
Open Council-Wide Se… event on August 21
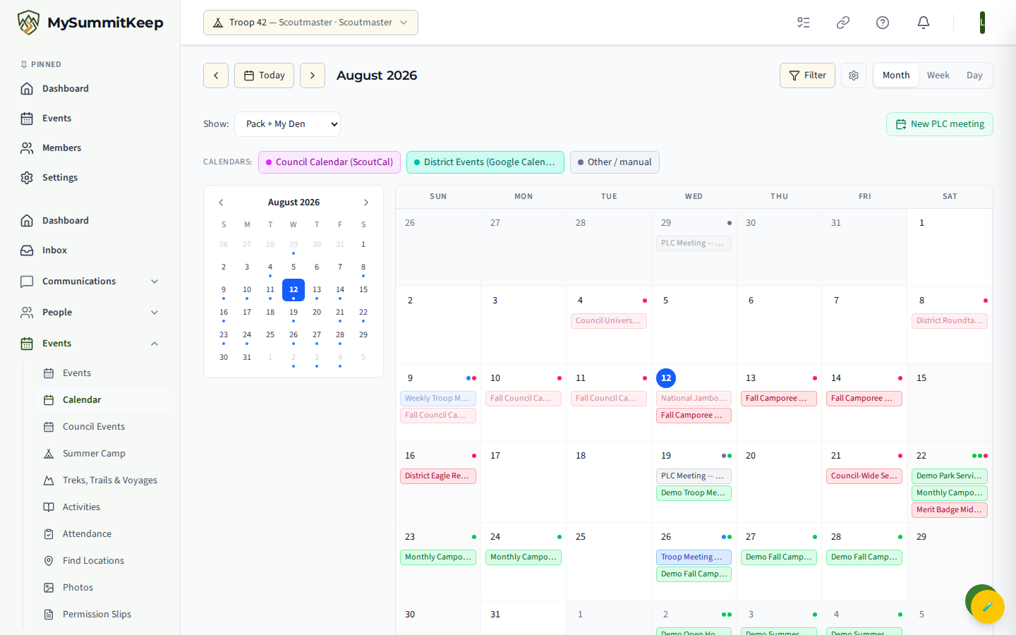pyautogui.click(x=864, y=476)
